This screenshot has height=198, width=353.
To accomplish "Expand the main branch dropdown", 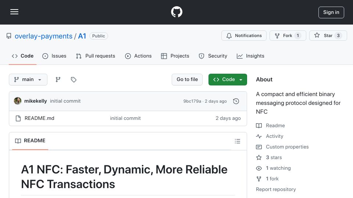I will point(28,80).
